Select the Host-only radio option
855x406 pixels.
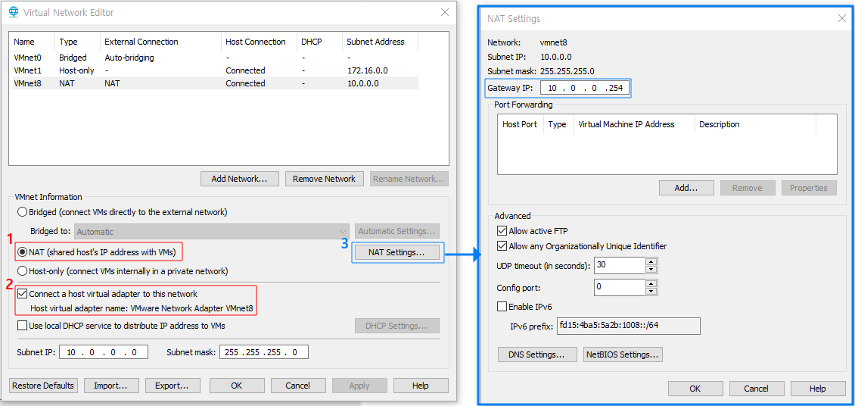[23, 270]
